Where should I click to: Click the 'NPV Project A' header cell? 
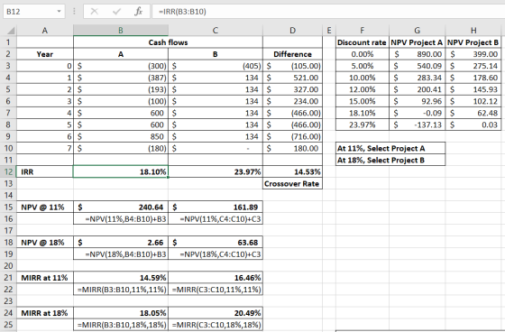coord(417,42)
